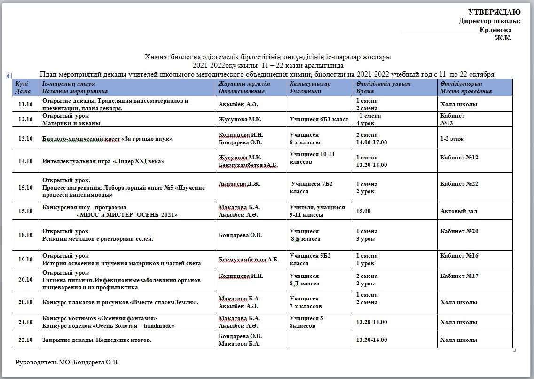This screenshot has height=379, width=534.
Task: Click the 'УТВЕРЖДАЮ' heading text
Action: [494, 13]
